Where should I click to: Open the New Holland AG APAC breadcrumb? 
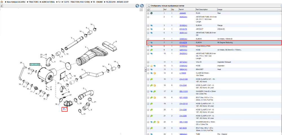pyautogui.click(x=16, y=2)
